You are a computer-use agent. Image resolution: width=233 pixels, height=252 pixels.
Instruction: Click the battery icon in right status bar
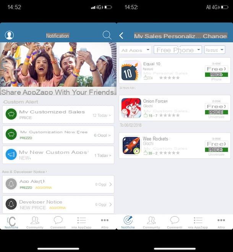point(225,7)
